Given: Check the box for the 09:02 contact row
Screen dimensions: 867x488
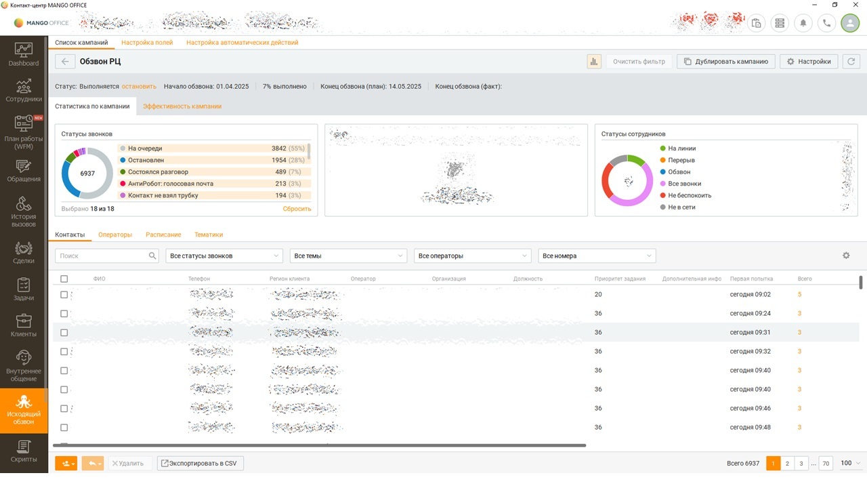Looking at the screenshot, I should (64, 295).
